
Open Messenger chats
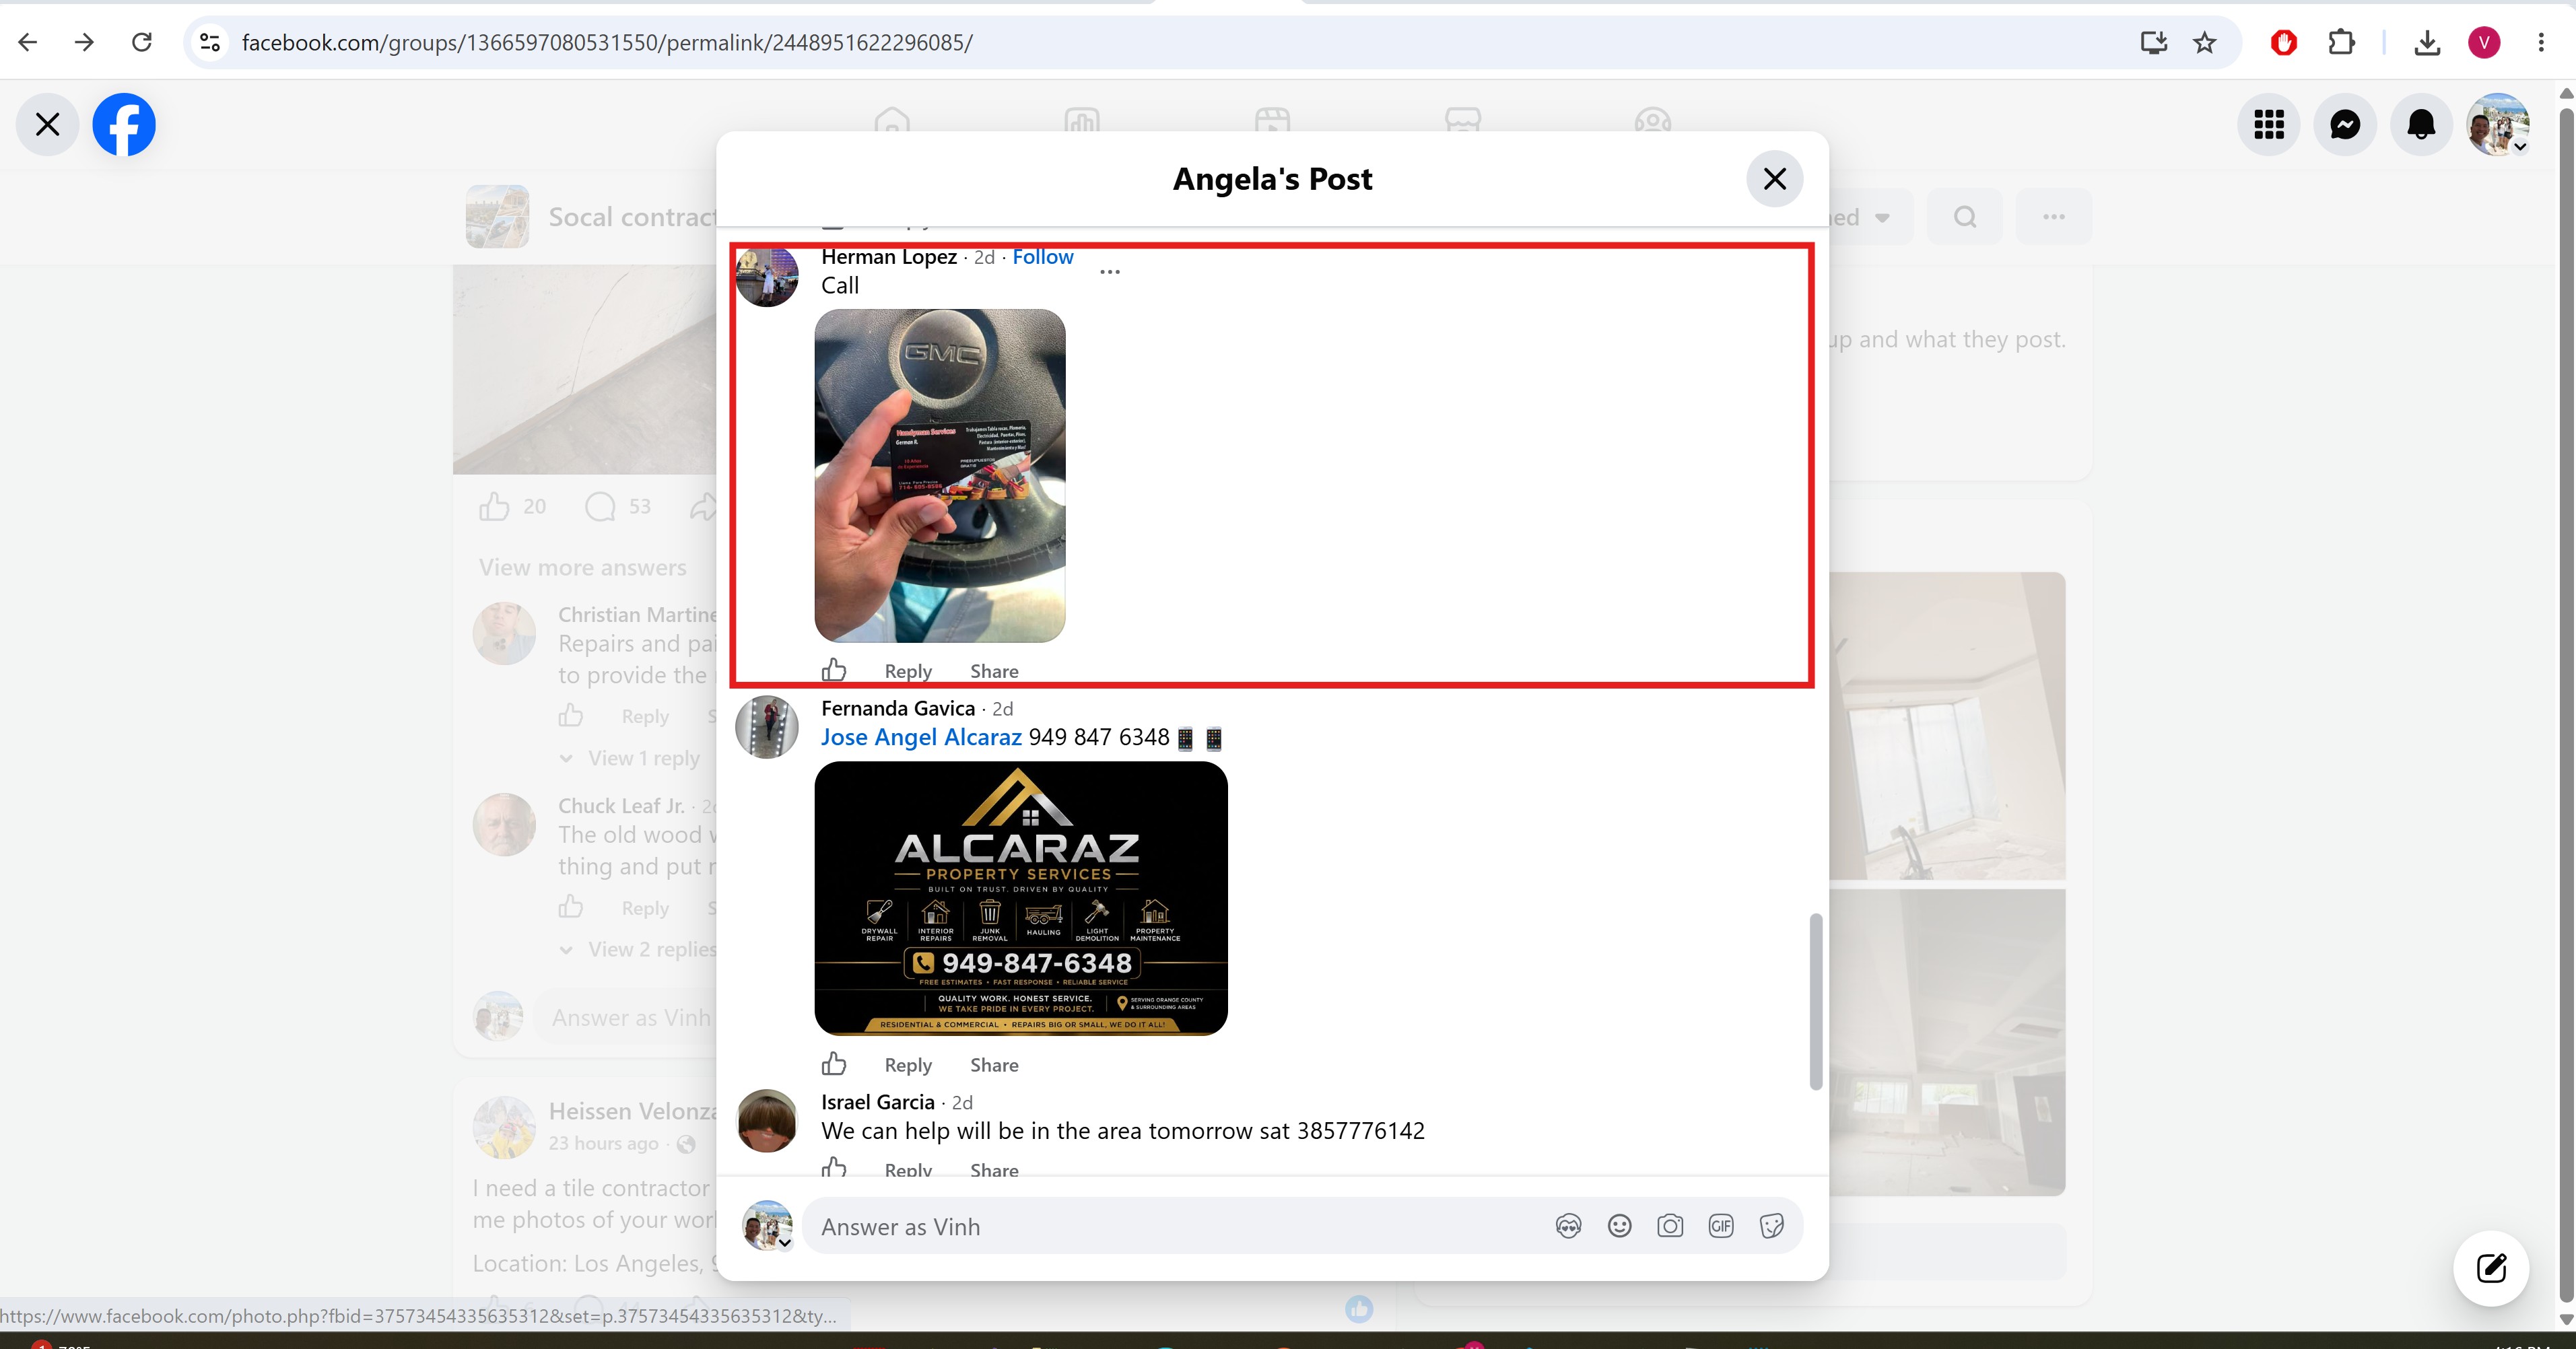2345,125
